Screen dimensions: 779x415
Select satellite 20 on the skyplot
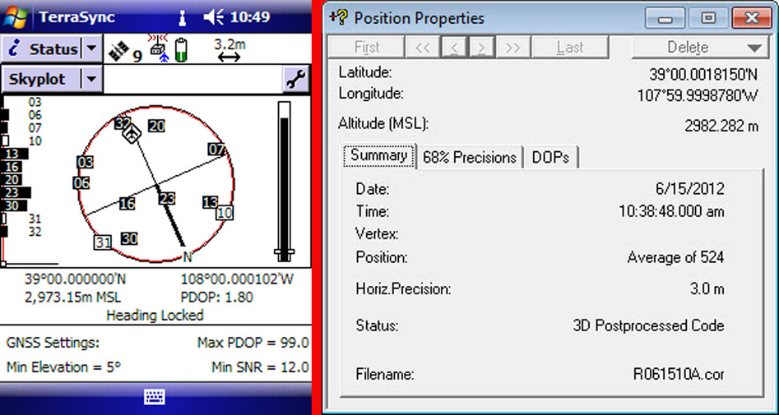click(x=156, y=127)
